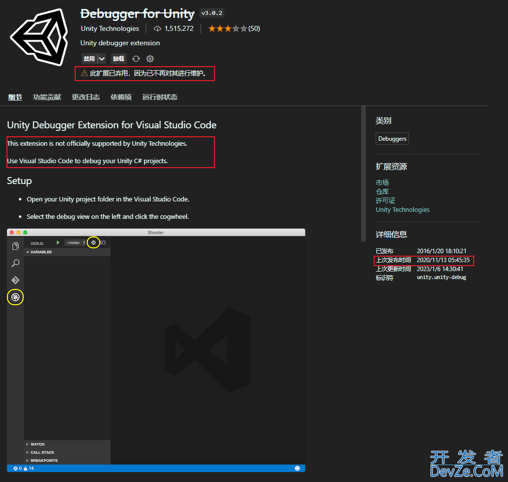
Task: Open the Git source control icon in the embedded screenshot
Action: (x=15, y=280)
